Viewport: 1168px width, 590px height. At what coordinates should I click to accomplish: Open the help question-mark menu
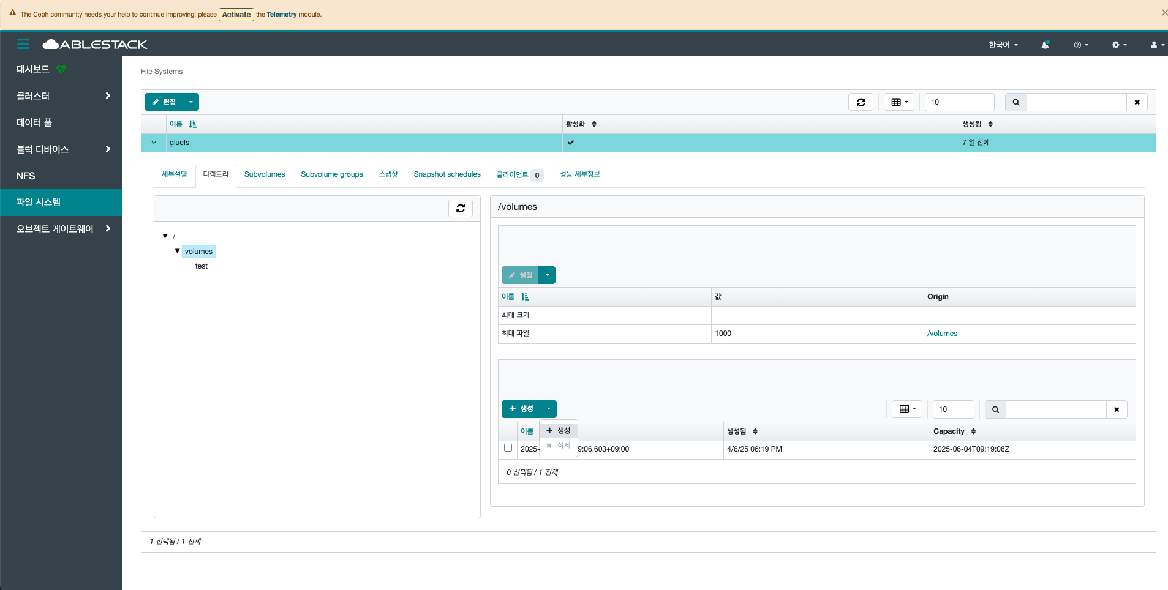click(x=1080, y=45)
